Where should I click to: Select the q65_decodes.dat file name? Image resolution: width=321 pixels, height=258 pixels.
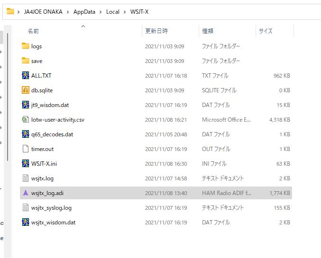[x=52, y=134]
